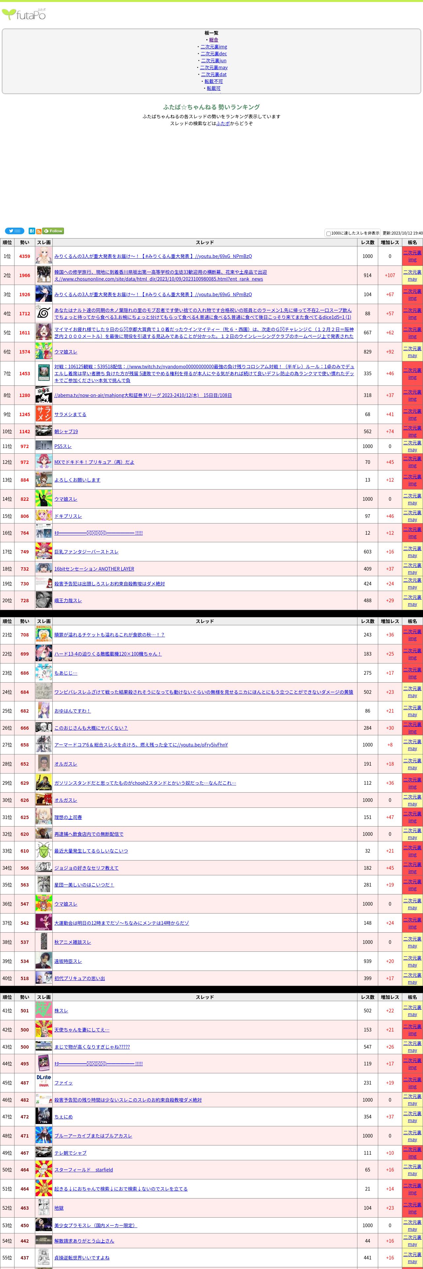Click the Twitter tweet button
The image size is (423, 1269).
coord(14,231)
